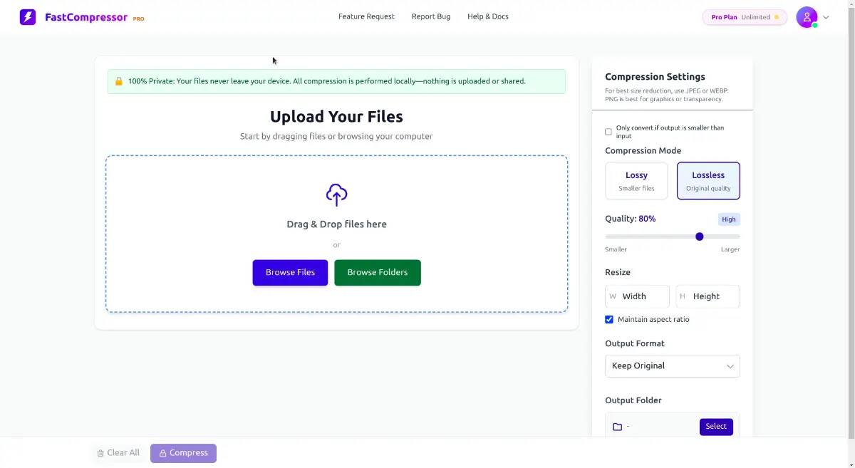The image size is (855, 468).
Task: Click the FastCompressor lightning bolt logo
Action: point(28,17)
